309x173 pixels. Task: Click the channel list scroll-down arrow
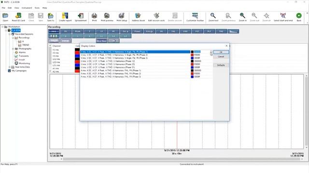(x=50, y=71)
